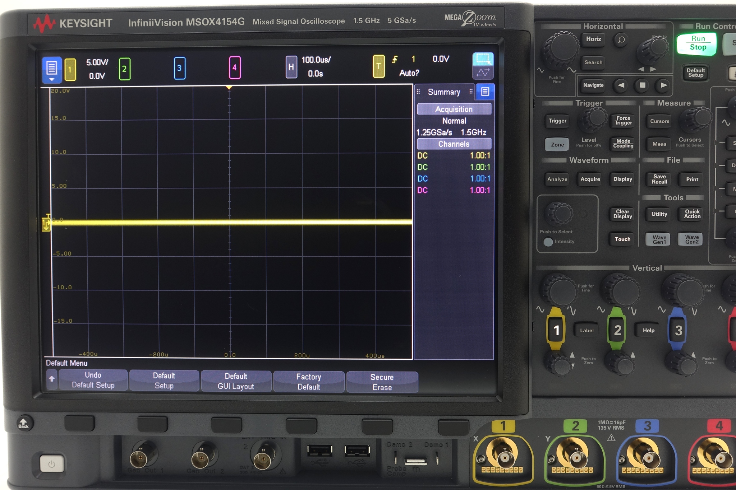The height and width of the screenshot is (490, 736).
Task: Select the orange trigger position marker
Action: click(x=229, y=88)
